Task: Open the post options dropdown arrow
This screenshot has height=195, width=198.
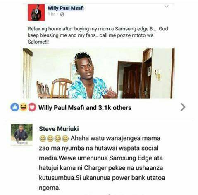Action: (167, 7)
